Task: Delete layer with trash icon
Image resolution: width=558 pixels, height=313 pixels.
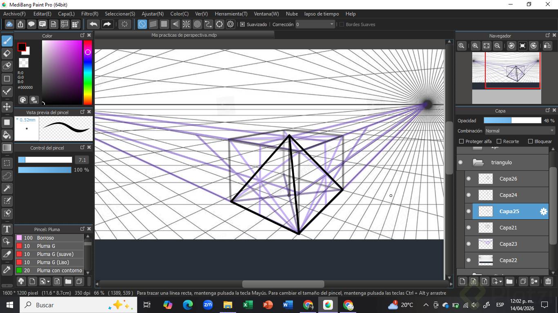Action: click(548, 281)
